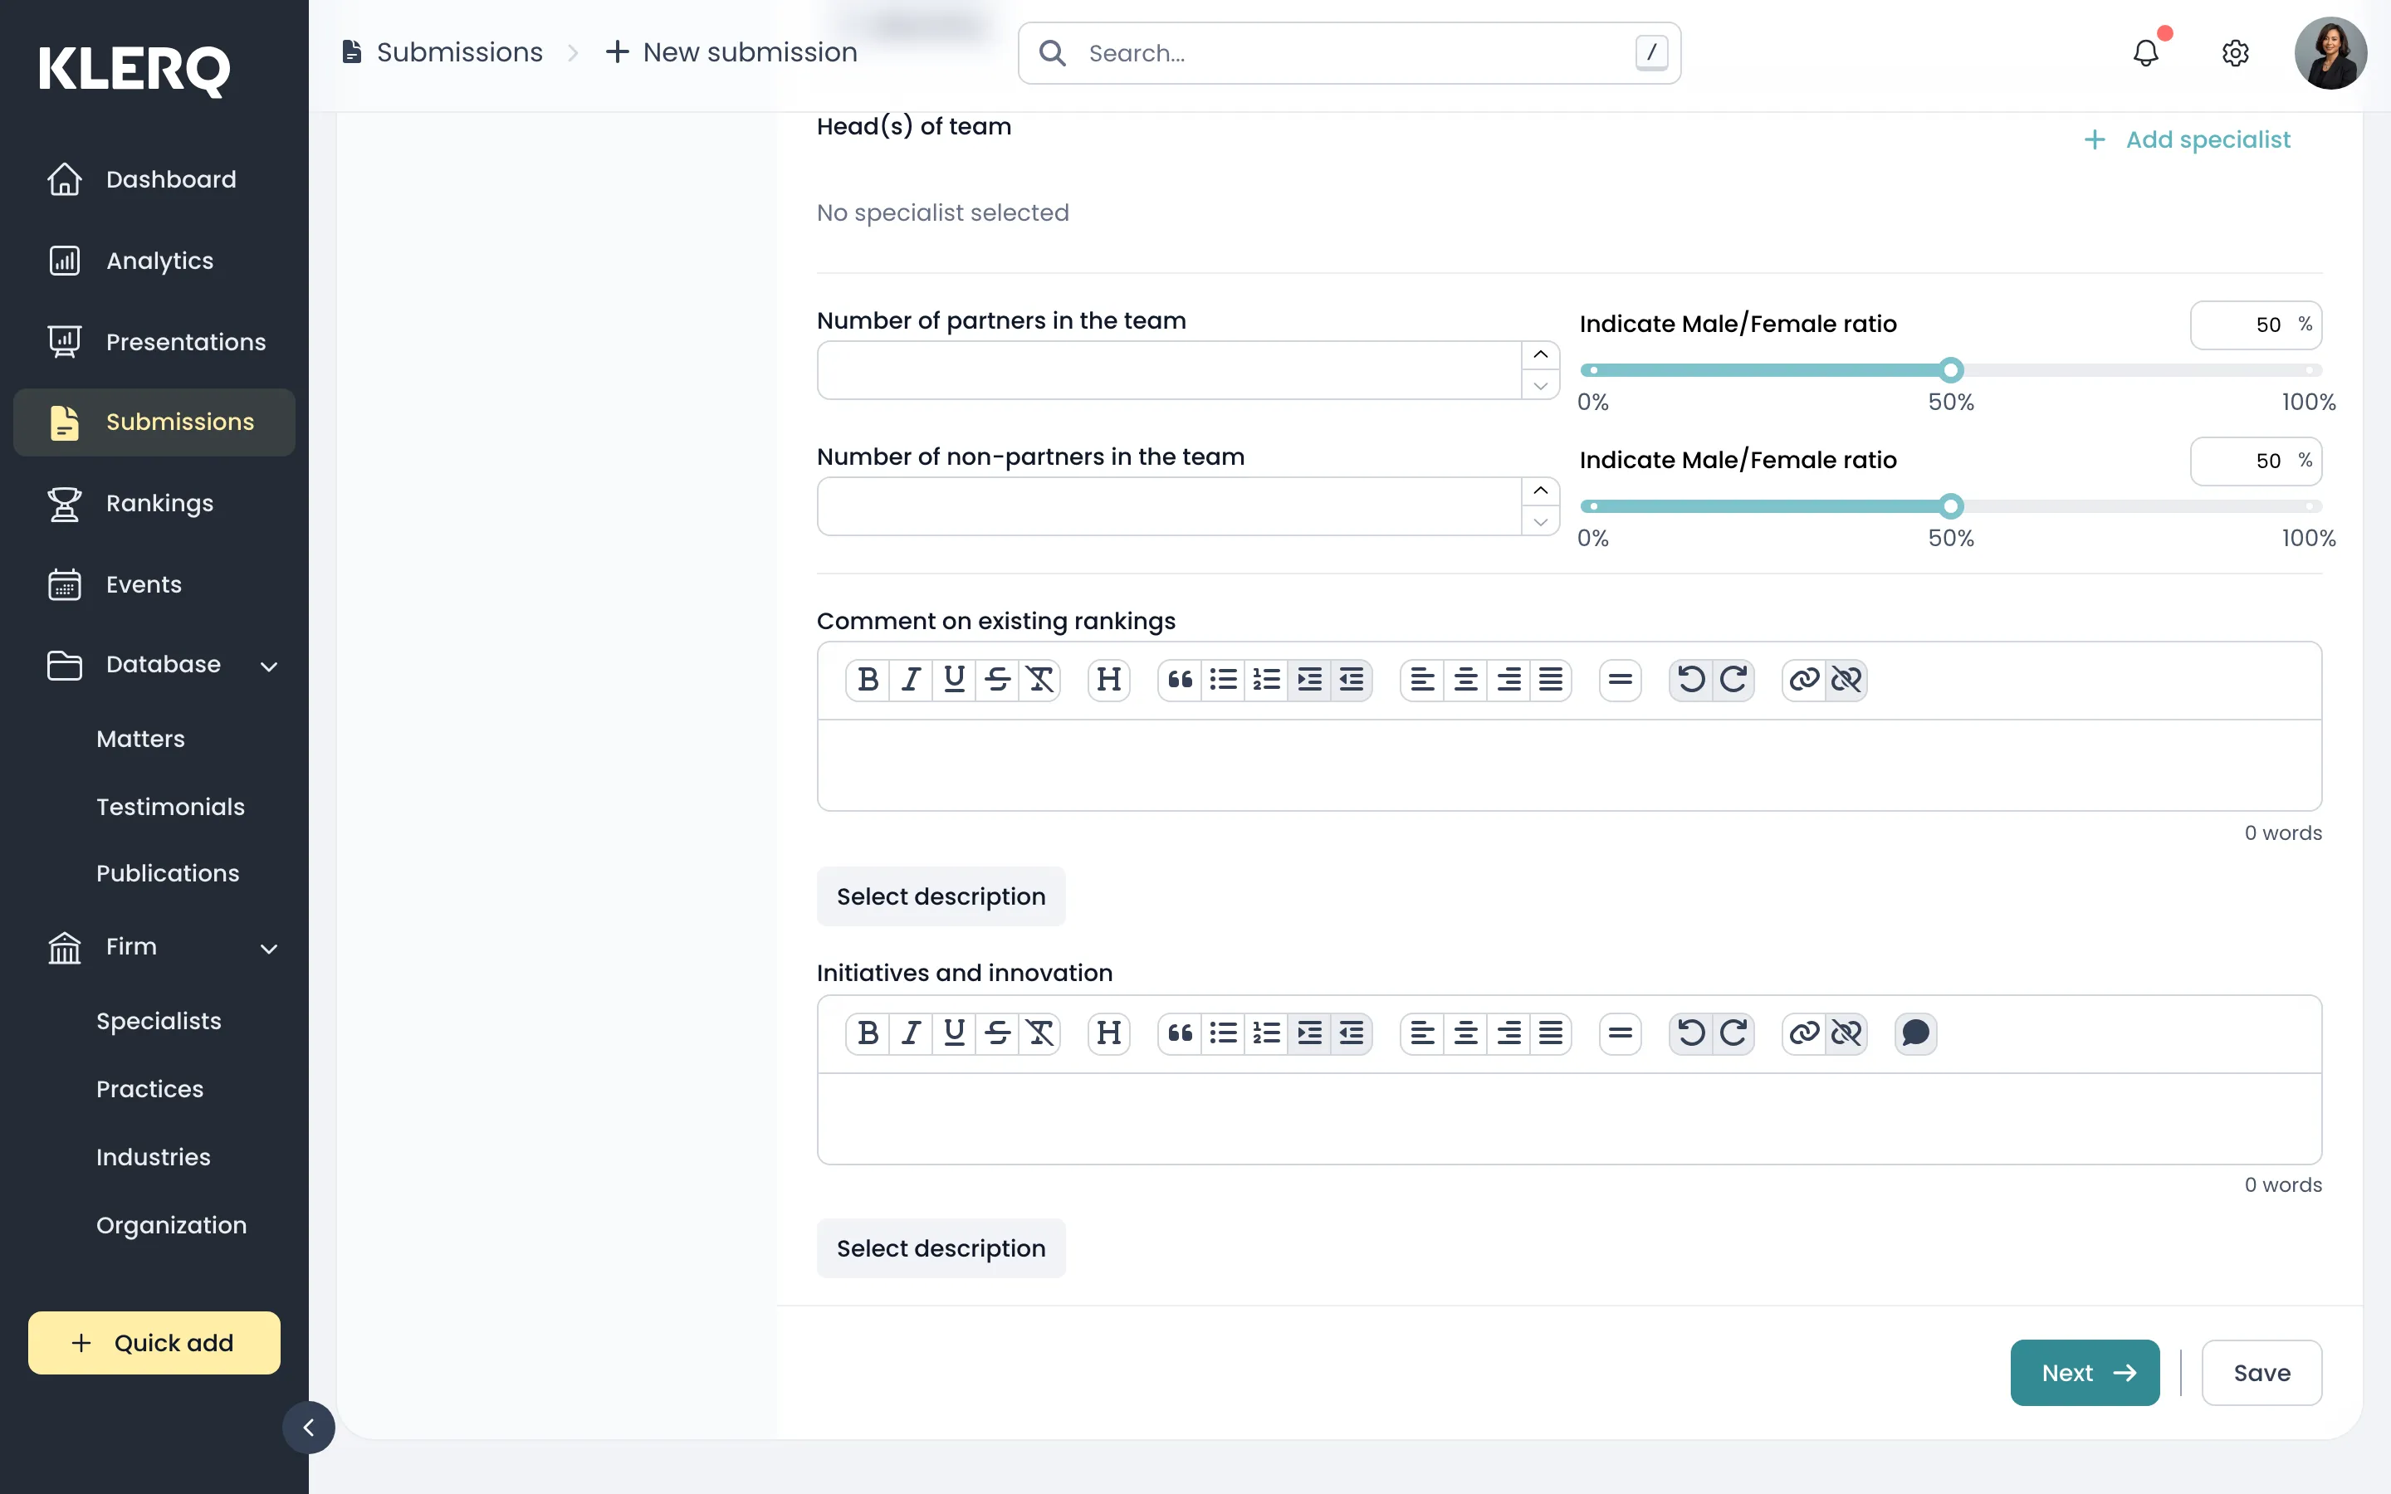Image resolution: width=2391 pixels, height=1494 pixels.
Task: Open settings via the gear icon
Action: point(2235,52)
